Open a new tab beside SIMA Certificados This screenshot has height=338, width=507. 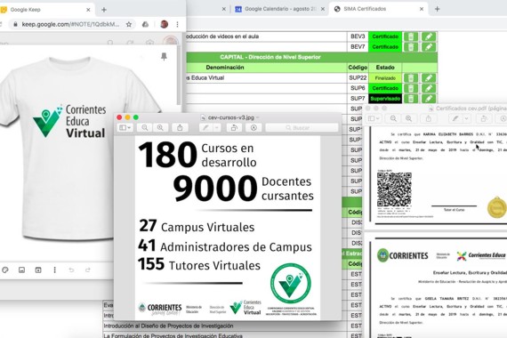click(437, 9)
